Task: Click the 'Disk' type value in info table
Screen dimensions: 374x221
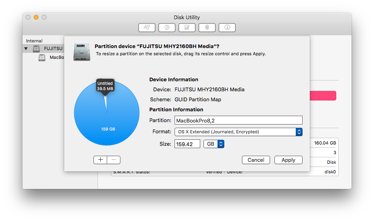Action: coord(331,162)
